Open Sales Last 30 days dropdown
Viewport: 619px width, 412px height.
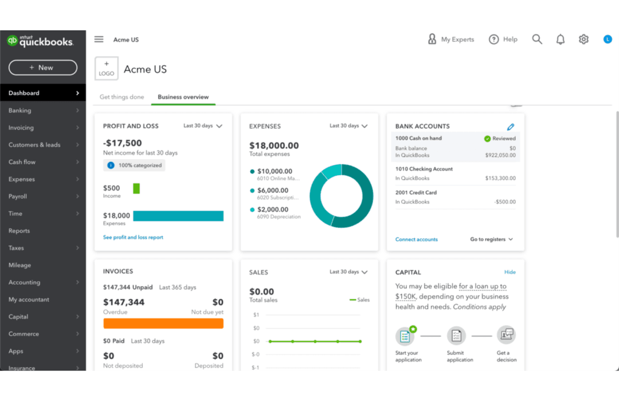pyautogui.click(x=349, y=272)
